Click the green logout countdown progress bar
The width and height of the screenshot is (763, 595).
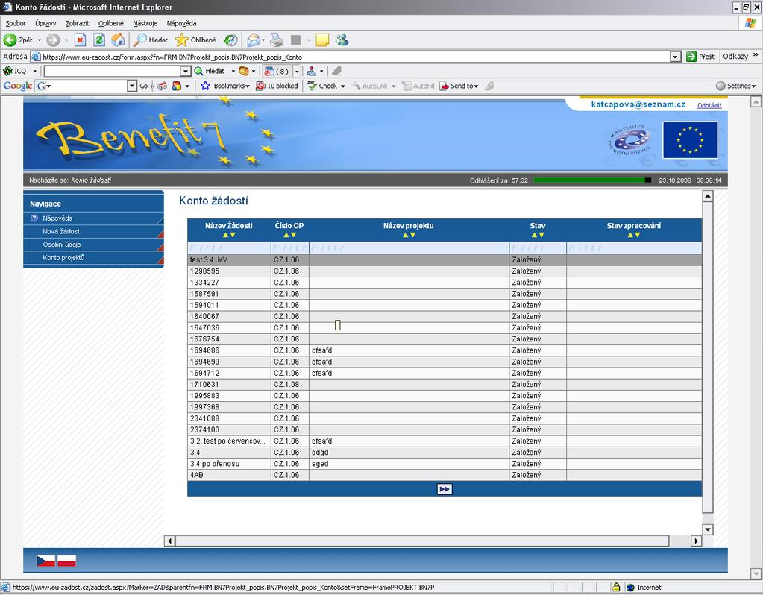pos(593,180)
